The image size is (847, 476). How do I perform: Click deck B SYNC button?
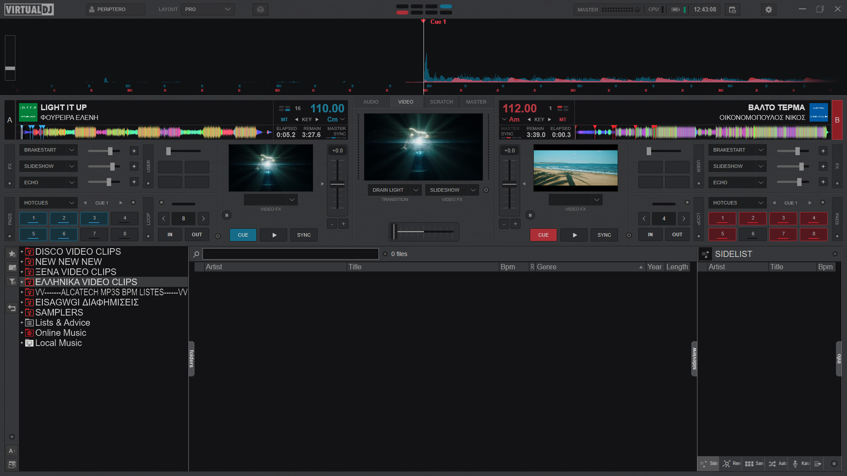(604, 235)
